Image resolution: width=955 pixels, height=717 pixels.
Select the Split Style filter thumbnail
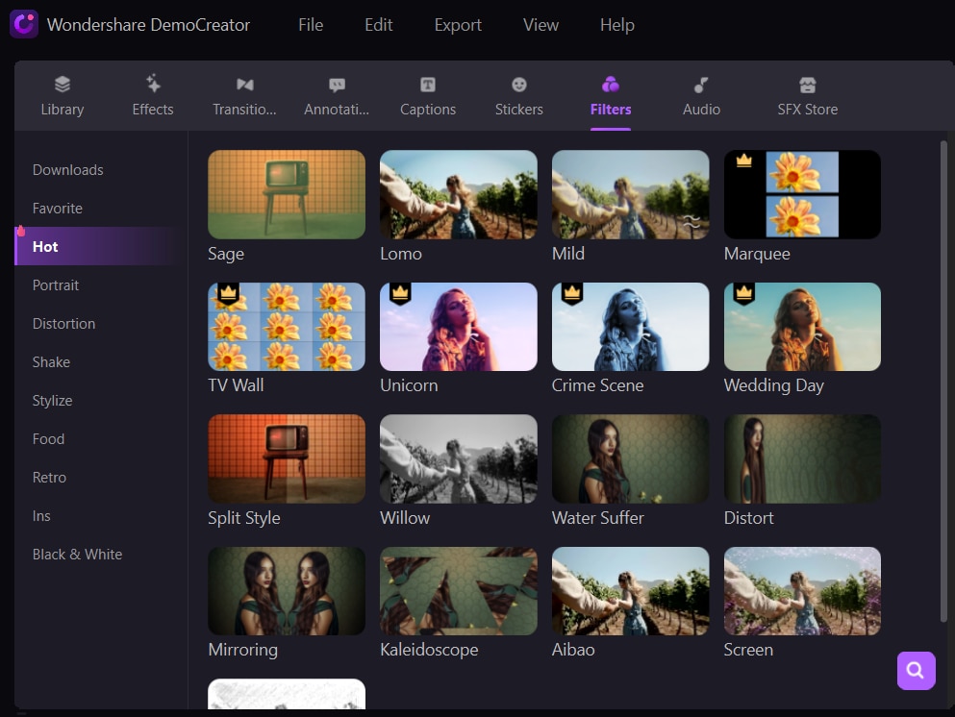click(287, 458)
